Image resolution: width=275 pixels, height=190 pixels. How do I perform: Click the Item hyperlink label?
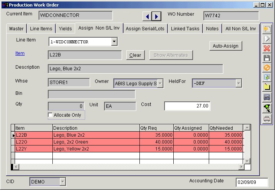(x=20, y=53)
